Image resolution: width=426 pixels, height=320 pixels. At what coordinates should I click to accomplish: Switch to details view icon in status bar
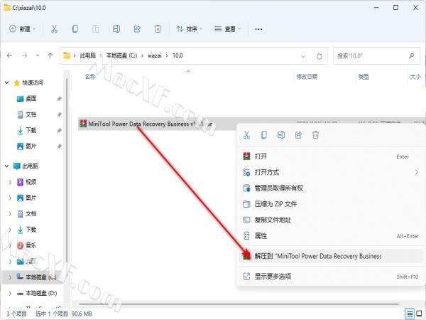(410, 313)
